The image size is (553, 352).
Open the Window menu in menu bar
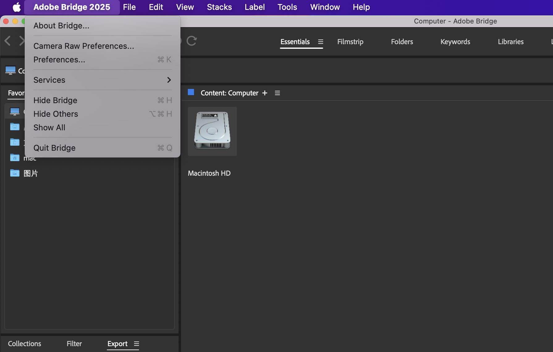click(325, 7)
